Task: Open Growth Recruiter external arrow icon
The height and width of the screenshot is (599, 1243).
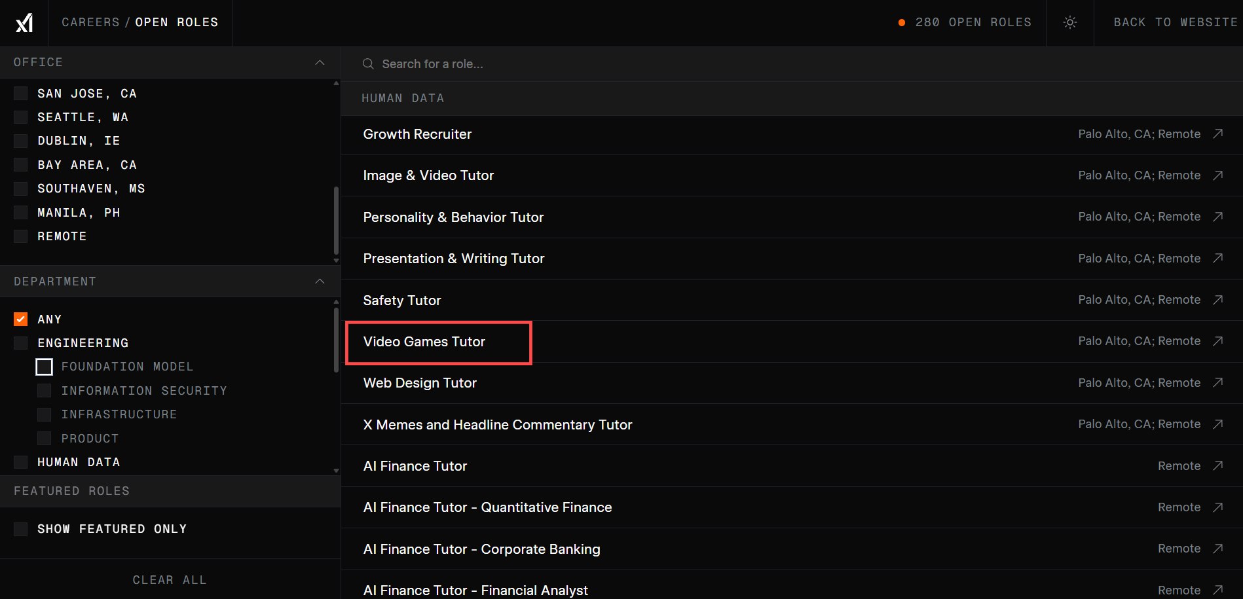Action: coord(1217,134)
